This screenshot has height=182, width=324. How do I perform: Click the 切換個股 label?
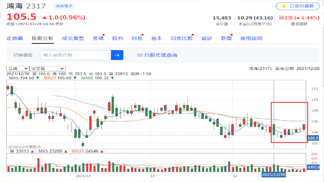23,55
